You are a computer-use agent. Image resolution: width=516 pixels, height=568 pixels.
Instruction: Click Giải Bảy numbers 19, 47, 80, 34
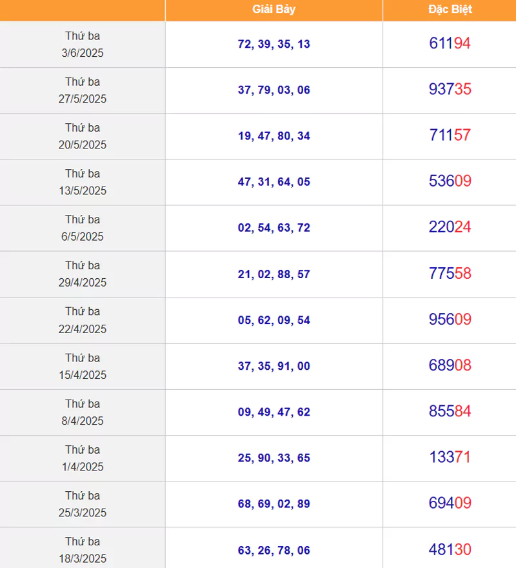click(x=273, y=136)
